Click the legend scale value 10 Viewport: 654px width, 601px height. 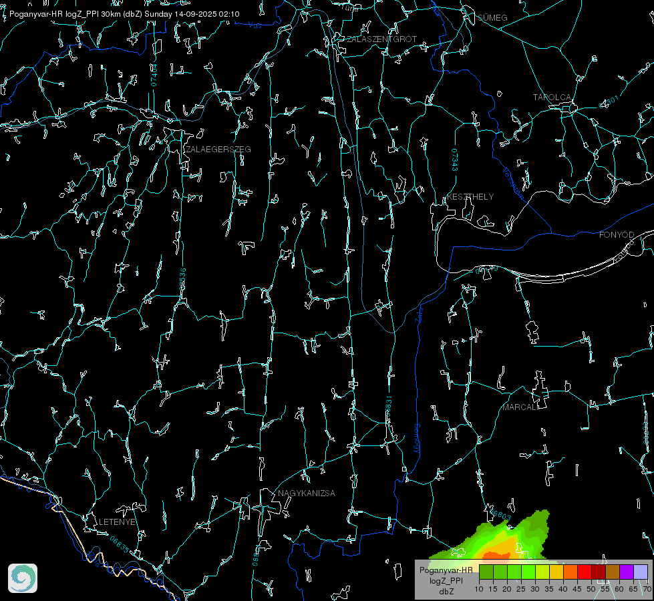pyautogui.click(x=479, y=589)
